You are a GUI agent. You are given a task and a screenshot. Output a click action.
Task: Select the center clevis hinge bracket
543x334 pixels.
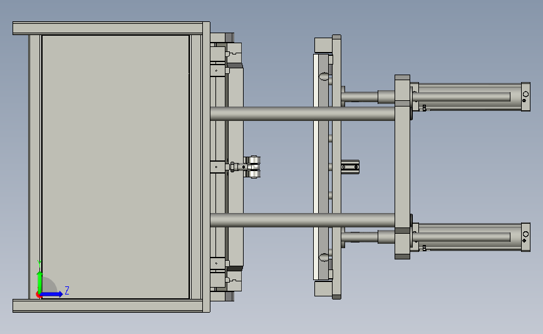point(251,167)
